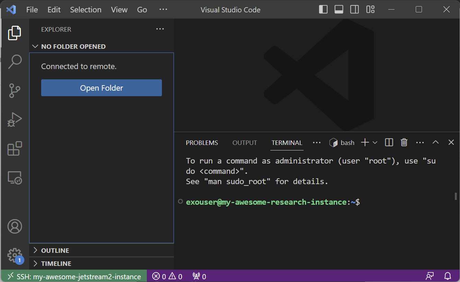Switch to the PROBLEMS panel tab
Screen dimensions: 460x282
(202, 143)
